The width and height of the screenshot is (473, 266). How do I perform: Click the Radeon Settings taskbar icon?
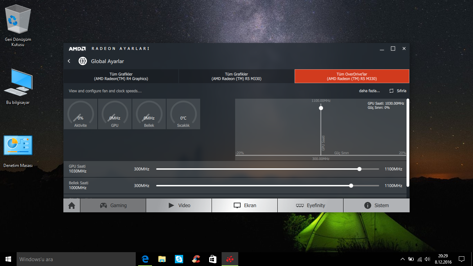coord(230,259)
